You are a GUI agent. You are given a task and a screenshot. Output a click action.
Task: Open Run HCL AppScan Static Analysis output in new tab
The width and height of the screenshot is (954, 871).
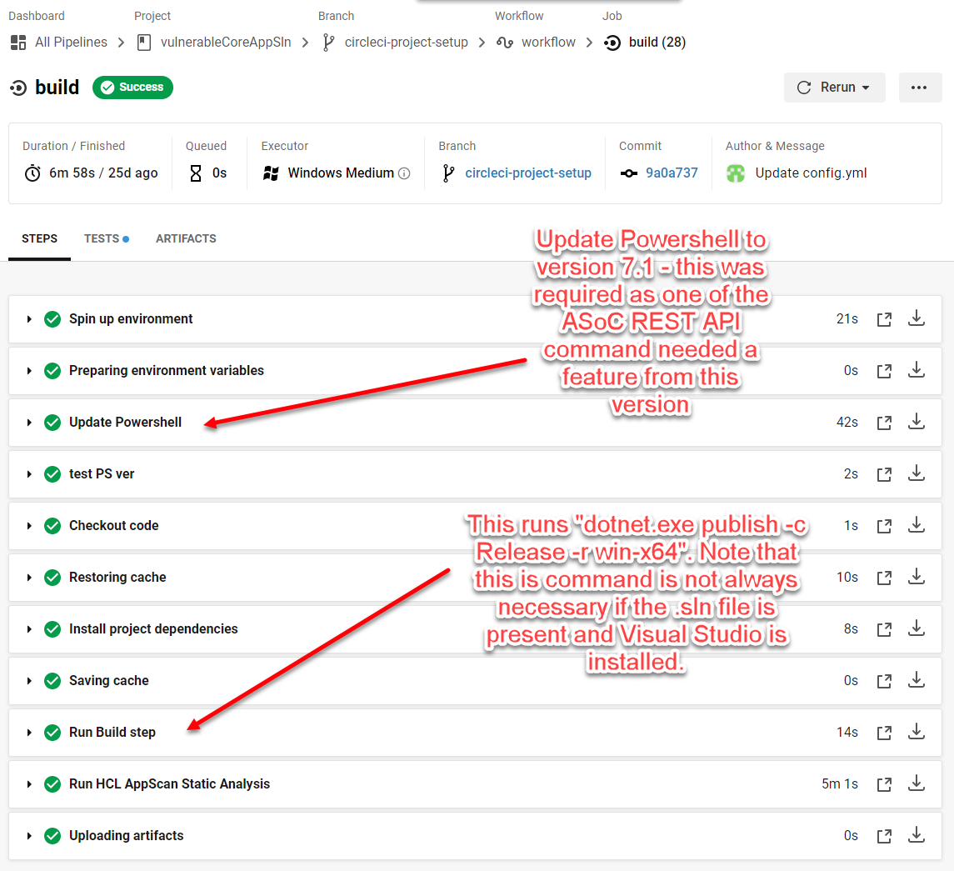point(884,784)
